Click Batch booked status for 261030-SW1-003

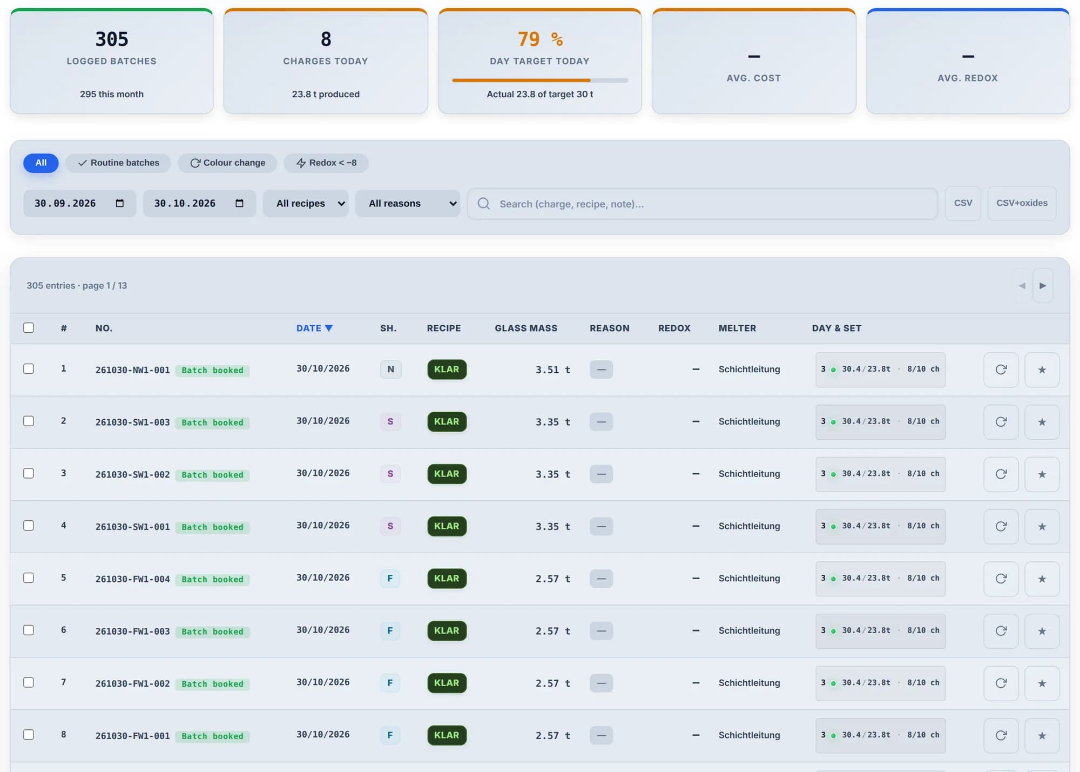(212, 422)
